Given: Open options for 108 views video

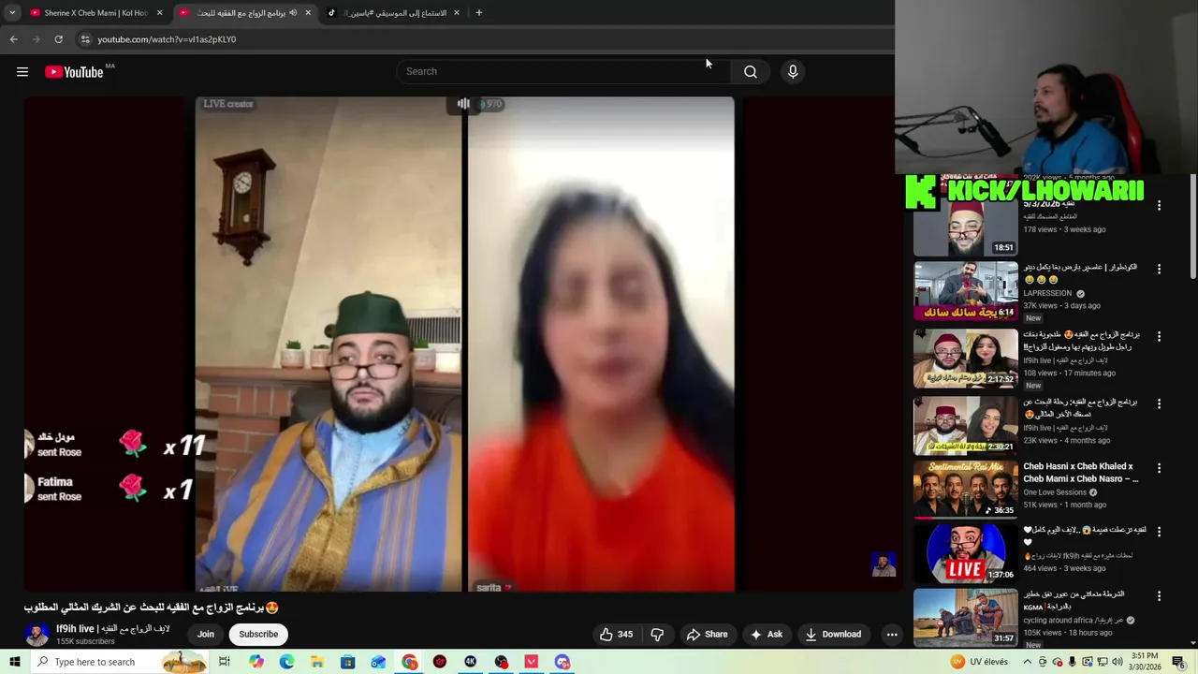Looking at the screenshot, I should click(x=1159, y=336).
